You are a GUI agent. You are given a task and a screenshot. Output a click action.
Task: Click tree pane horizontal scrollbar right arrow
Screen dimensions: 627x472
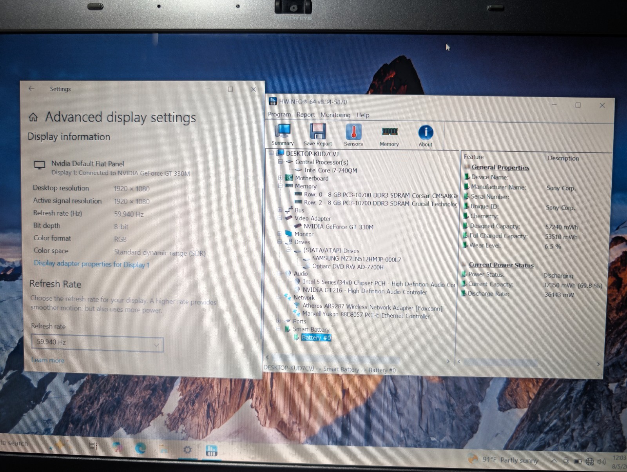448,361
